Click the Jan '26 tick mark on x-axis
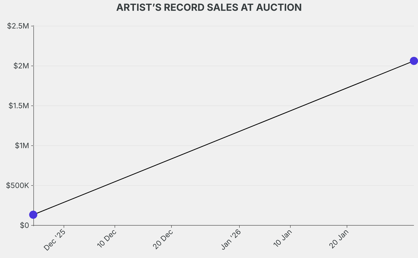The width and height of the screenshot is (418, 258). (239, 227)
